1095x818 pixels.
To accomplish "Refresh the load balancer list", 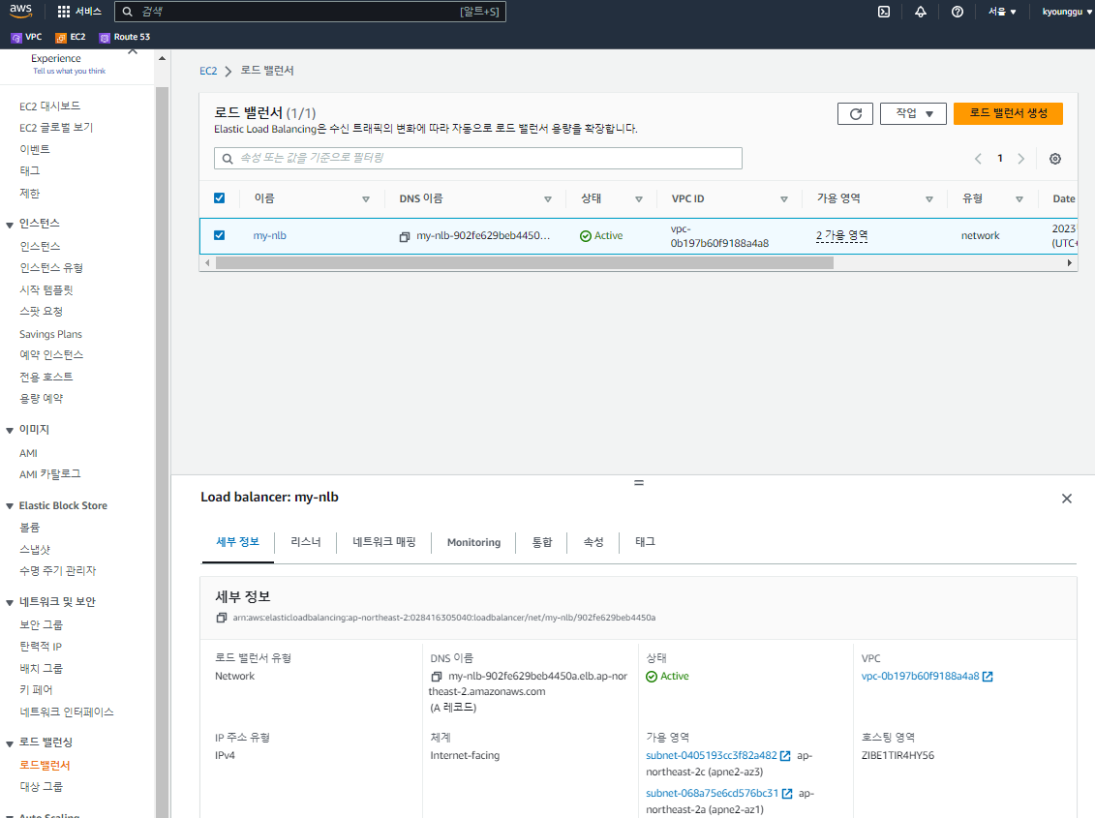I will tap(855, 114).
